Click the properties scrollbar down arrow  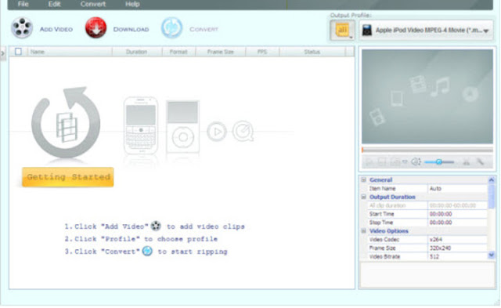click(x=492, y=255)
